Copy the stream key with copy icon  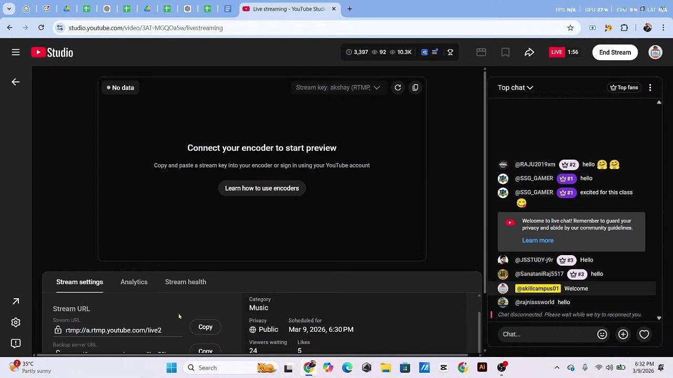tap(415, 88)
